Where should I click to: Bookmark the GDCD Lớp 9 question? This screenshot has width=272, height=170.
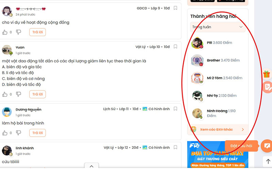click(176, 8)
